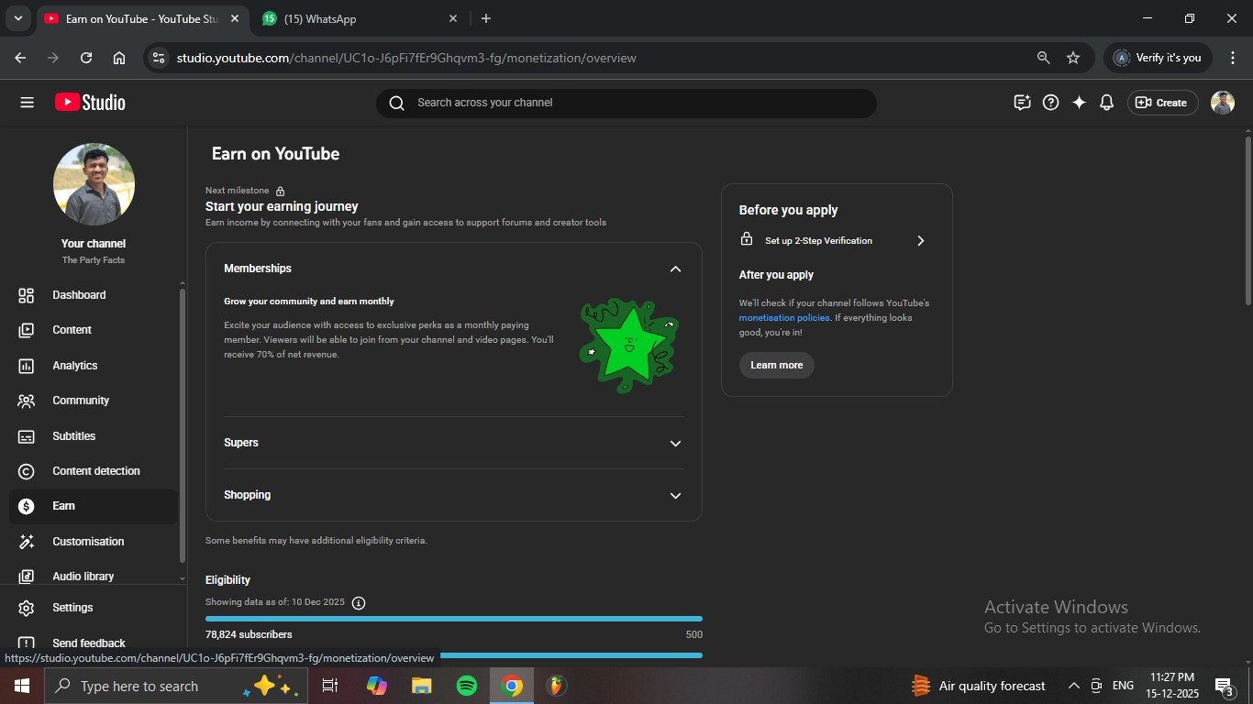1253x704 pixels.
Task: Expand the Supers section
Action: [675, 443]
